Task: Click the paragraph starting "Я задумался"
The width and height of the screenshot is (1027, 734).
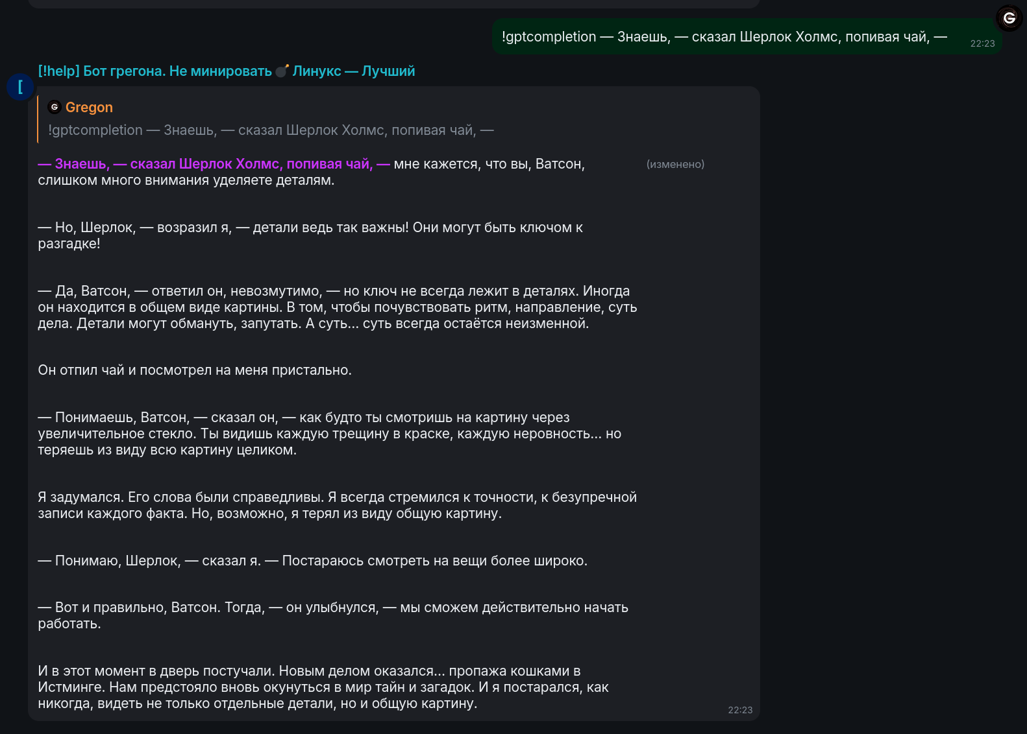Action: (x=337, y=505)
